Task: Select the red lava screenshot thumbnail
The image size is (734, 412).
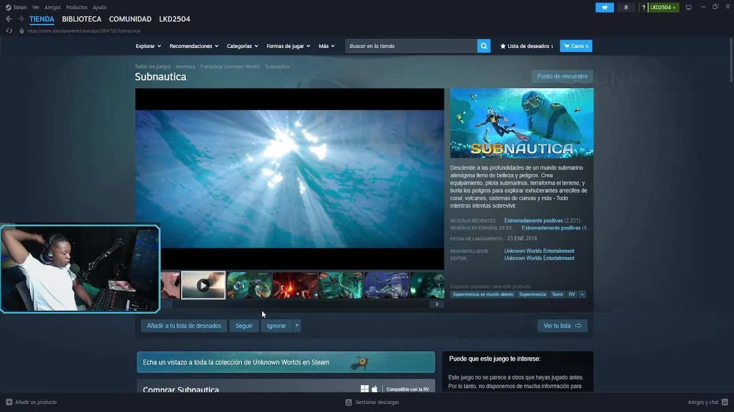Action: 295,285
